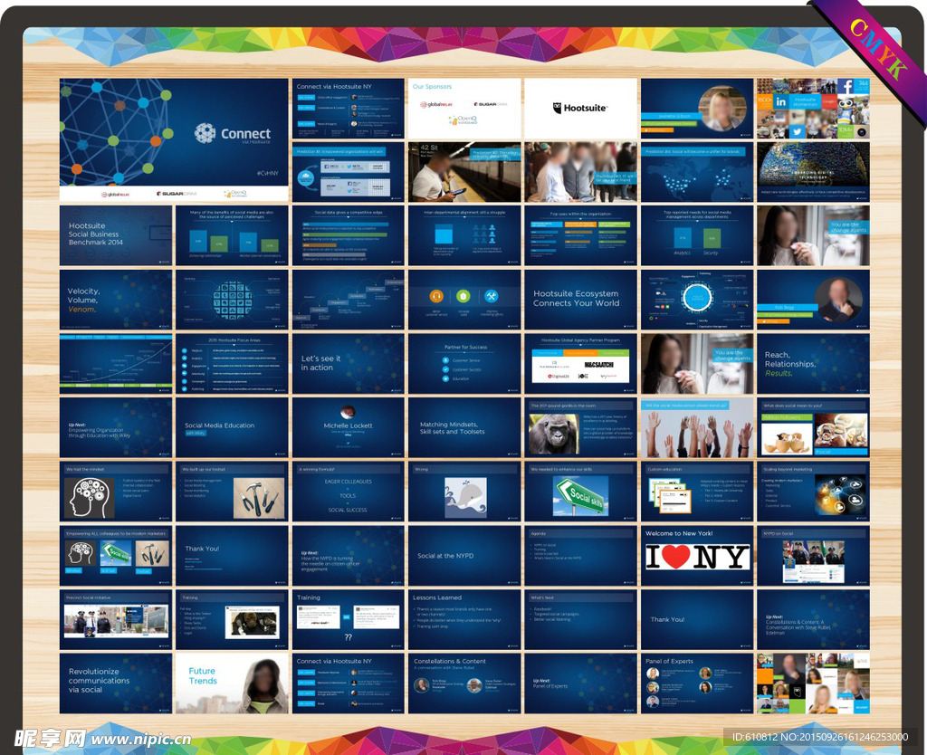Viewport: 927px width, 755px height.
Task: Select the Future Trends slide
Action: 232,683
